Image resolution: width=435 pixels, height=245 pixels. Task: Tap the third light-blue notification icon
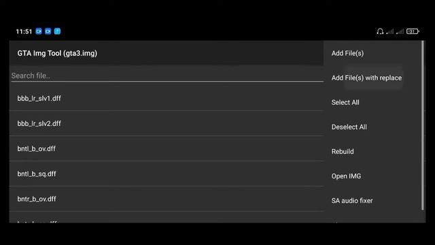point(57,31)
